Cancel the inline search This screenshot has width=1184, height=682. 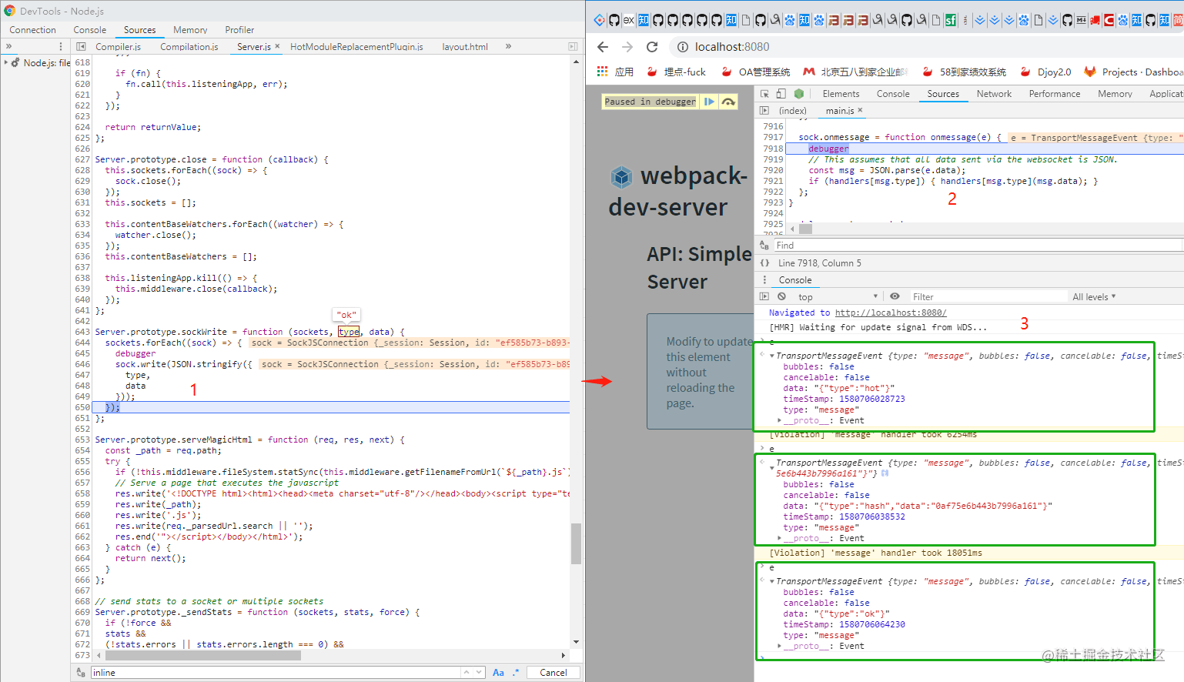point(554,673)
